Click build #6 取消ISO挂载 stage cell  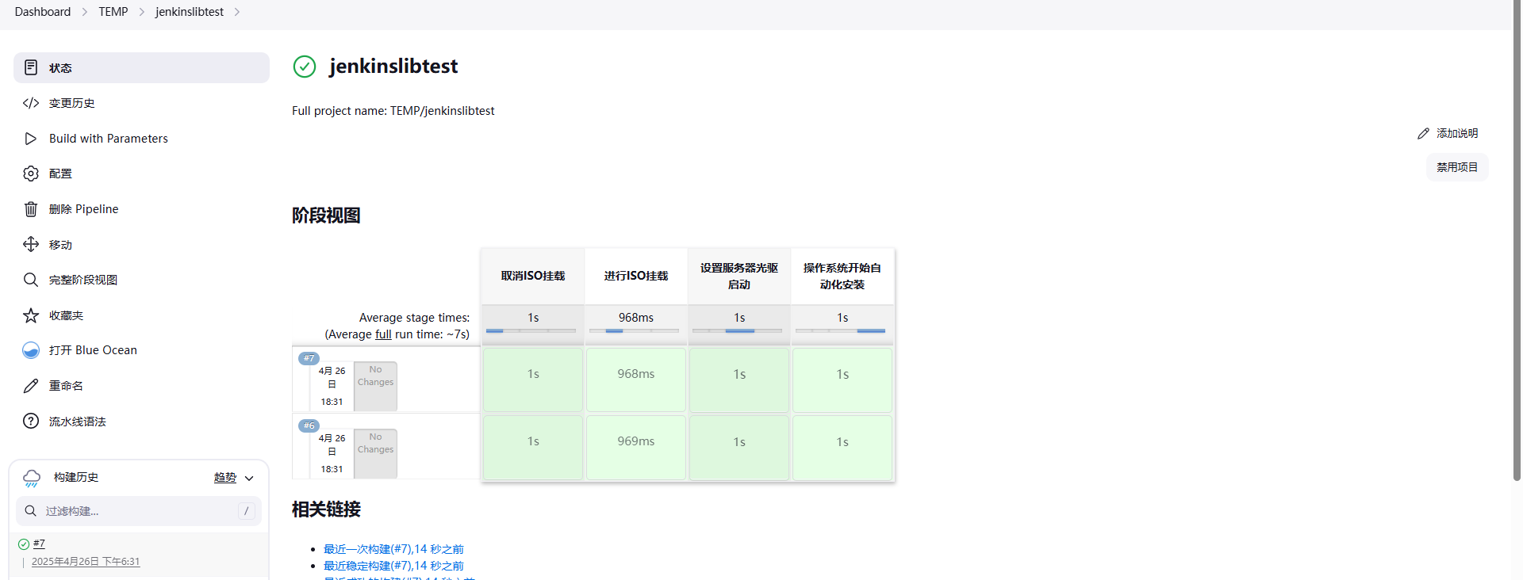tap(533, 447)
